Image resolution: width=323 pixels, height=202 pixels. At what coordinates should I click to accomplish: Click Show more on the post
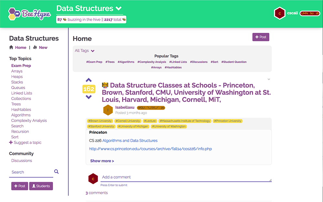click(x=102, y=161)
